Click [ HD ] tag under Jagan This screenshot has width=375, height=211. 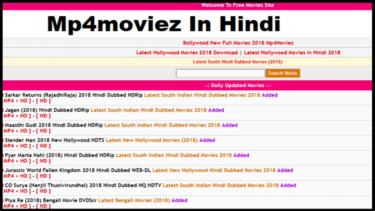click(43, 116)
